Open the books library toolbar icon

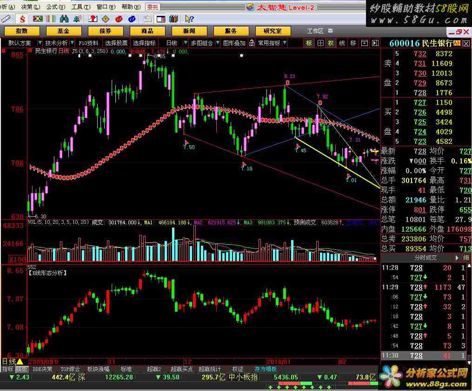174,19
